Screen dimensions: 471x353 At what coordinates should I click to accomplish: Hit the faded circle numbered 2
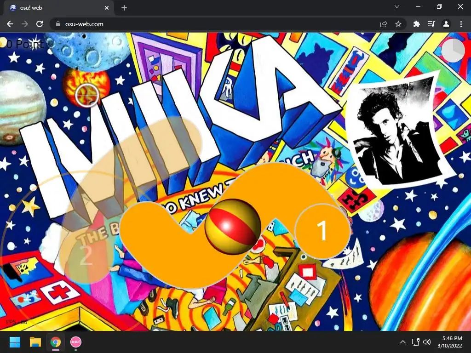86,256
